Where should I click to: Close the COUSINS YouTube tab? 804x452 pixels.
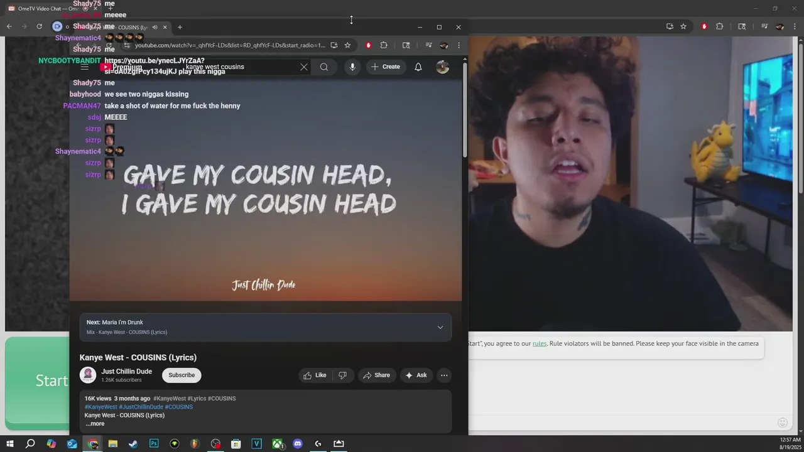pos(165,27)
